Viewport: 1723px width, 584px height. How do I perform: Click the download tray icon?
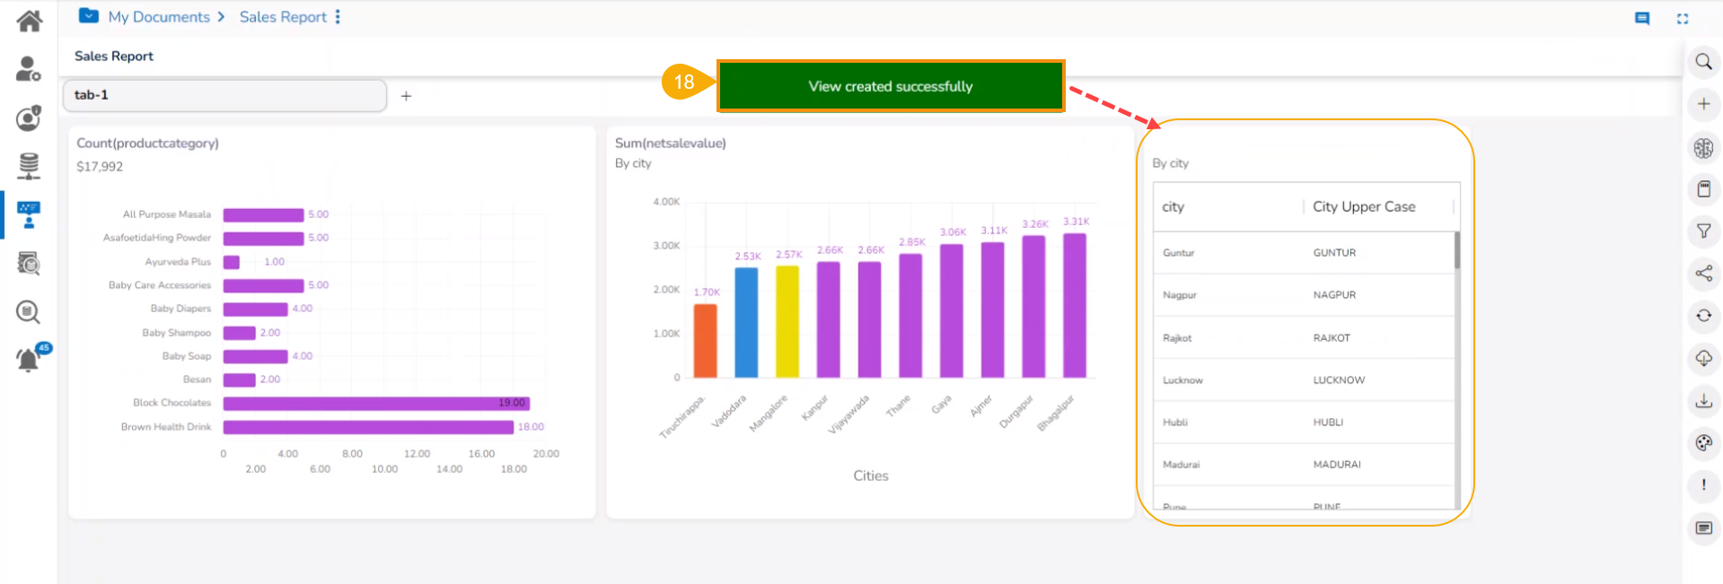[1703, 401]
